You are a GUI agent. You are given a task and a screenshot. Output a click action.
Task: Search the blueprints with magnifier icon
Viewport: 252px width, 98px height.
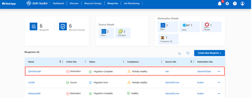click(x=180, y=54)
